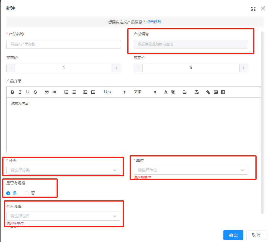Insert an image into the description
This screenshot has width=269, height=242.
tap(216, 92)
